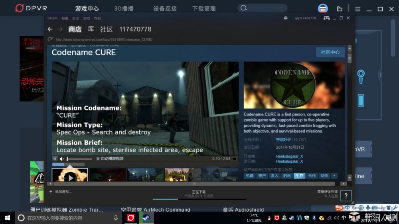Click DPVR locator pin icon
The image size is (399, 224).
point(361,77)
